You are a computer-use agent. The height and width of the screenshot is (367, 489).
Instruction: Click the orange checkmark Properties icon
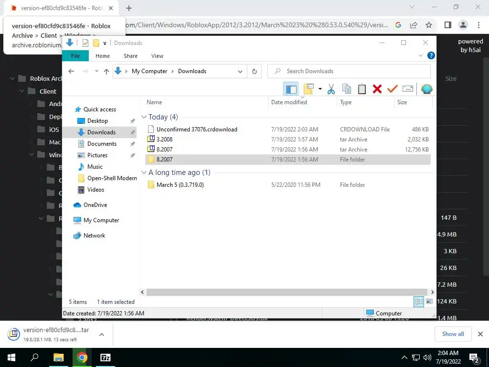[393, 89]
